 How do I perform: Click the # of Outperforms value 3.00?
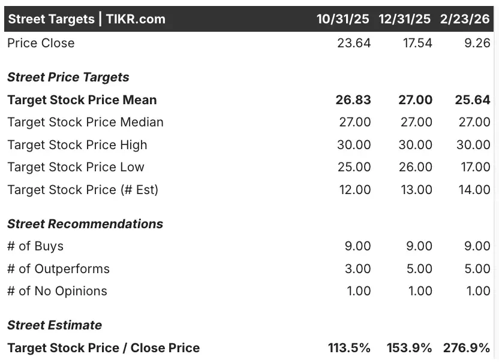[x=357, y=269]
